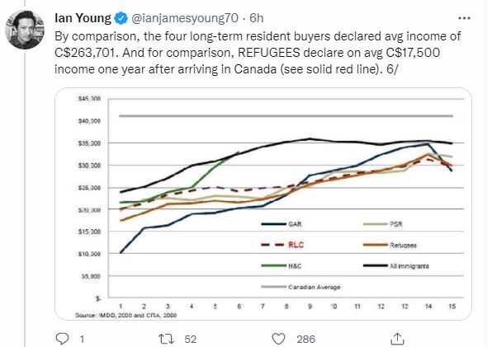Click the GAR legend line swatch
Image resolution: width=492 pixels, height=347 pixels.
click(273, 224)
